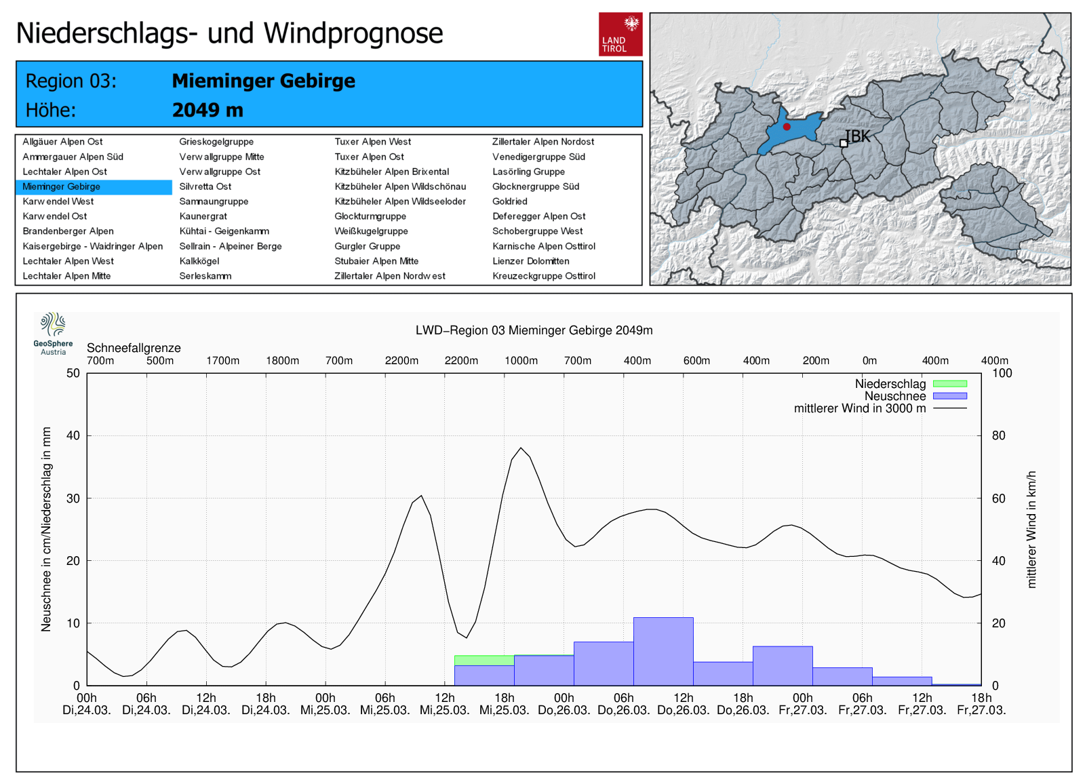Open region Kitzbüheler Alpen Wildseeloder
The image size is (1085, 782).
click(400, 201)
